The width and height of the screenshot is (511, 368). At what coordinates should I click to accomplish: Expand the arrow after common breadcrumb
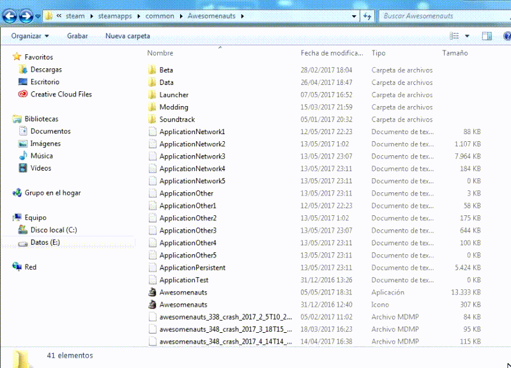point(181,16)
